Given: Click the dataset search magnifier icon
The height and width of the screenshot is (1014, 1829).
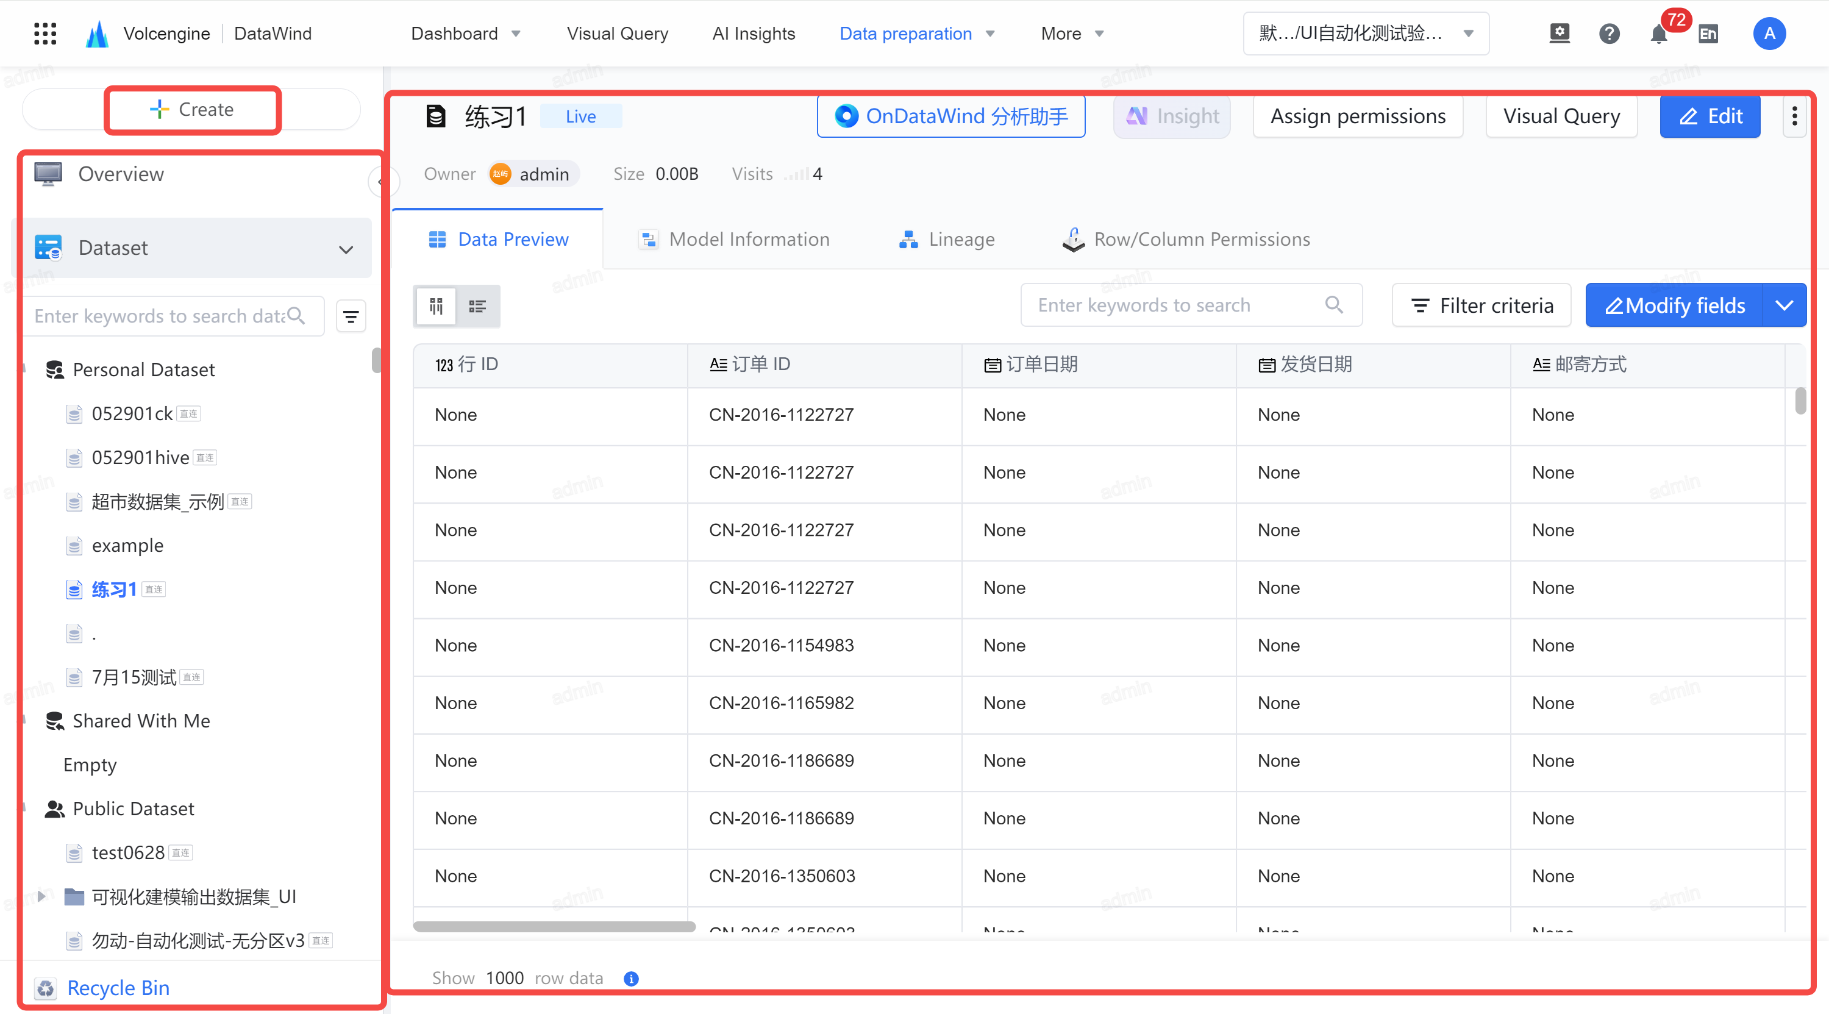Looking at the screenshot, I should (x=296, y=315).
